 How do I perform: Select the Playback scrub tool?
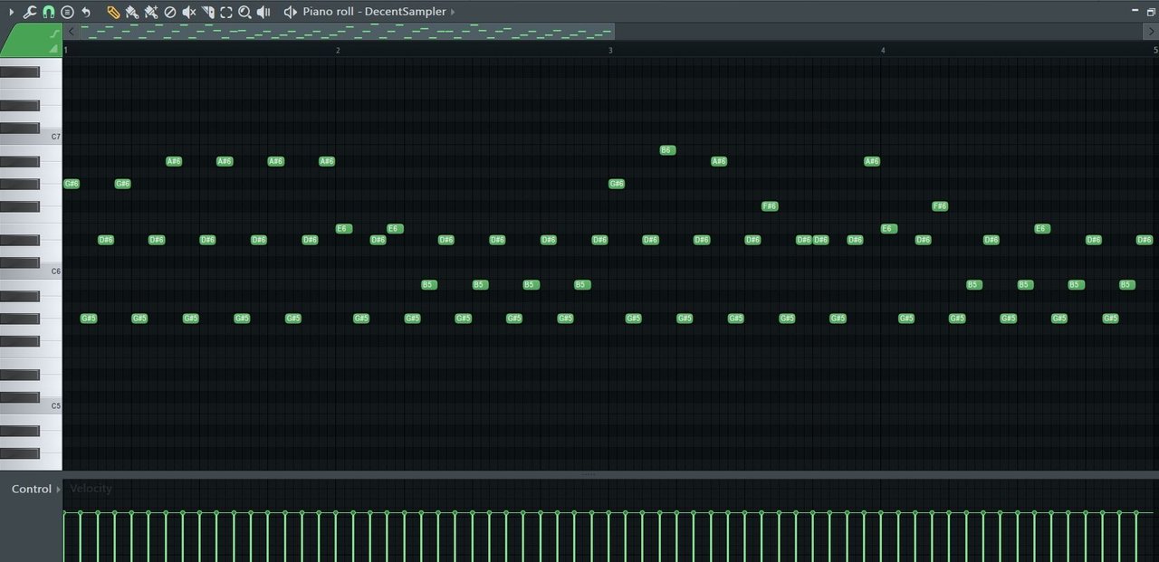(x=263, y=12)
